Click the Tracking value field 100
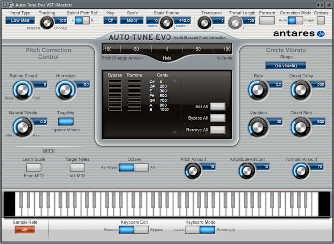Screen dimensions: 334x244 61,21
